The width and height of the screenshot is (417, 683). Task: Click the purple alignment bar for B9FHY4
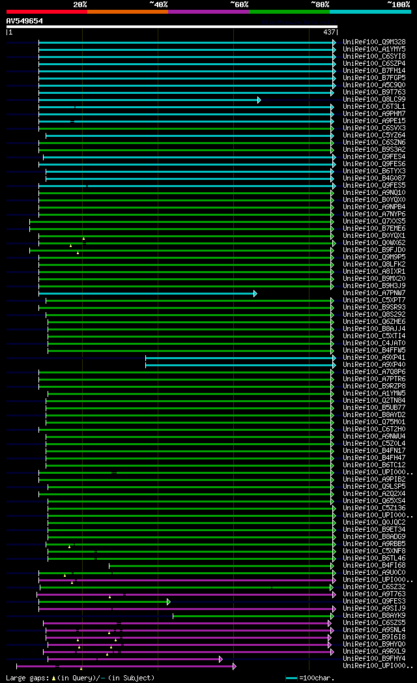point(135,660)
